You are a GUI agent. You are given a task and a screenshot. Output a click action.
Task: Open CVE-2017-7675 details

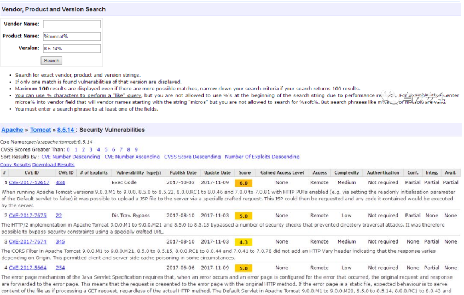[27, 216]
